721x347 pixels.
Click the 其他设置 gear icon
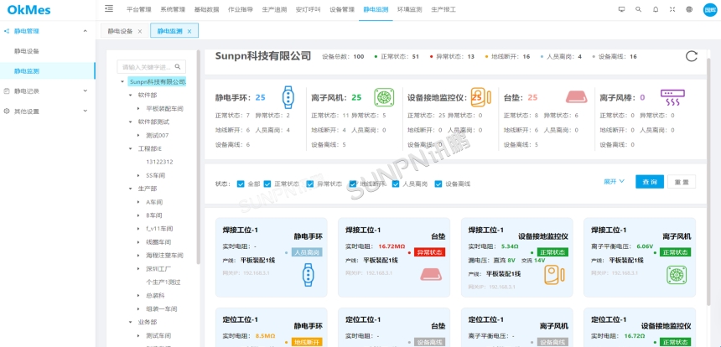(7, 111)
